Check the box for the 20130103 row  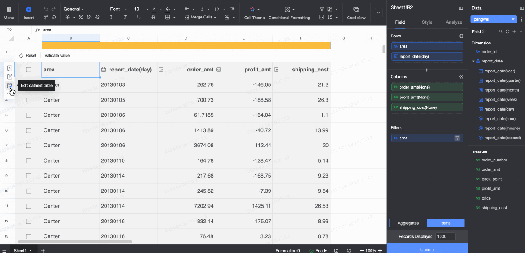coord(29,85)
